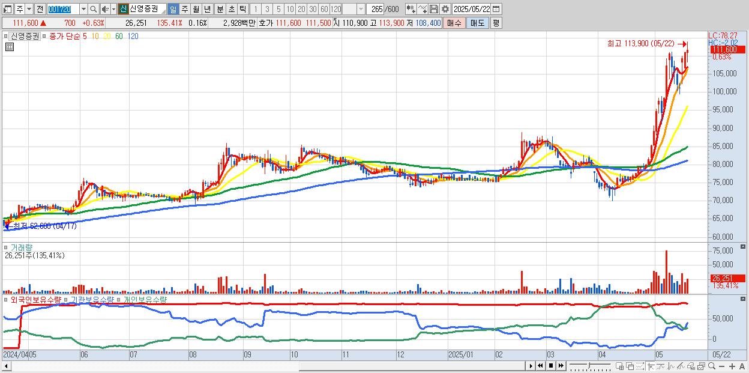Click the 신영증권 stock name field
Image resolution: width=749 pixels, height=373 pixels.
tap(148, 9)
